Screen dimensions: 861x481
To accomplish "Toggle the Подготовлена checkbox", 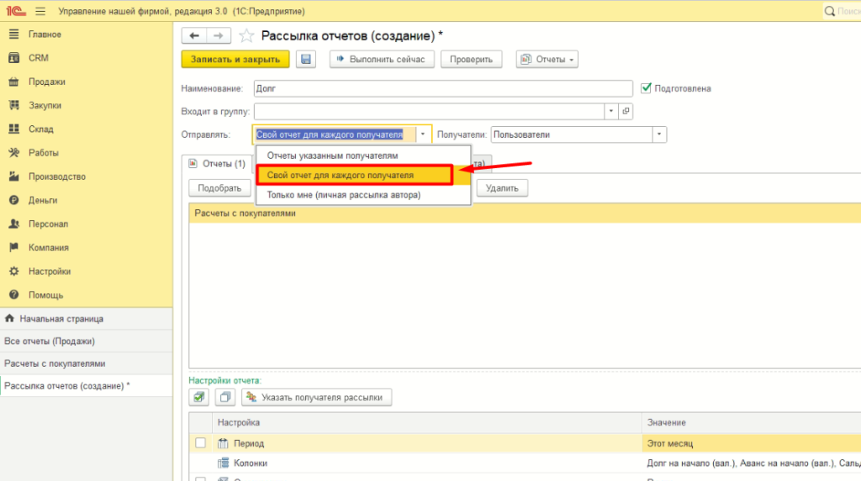I will (x=646, y=87).
